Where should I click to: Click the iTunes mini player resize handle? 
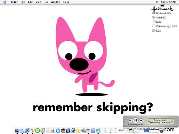[x=177, y=125]
